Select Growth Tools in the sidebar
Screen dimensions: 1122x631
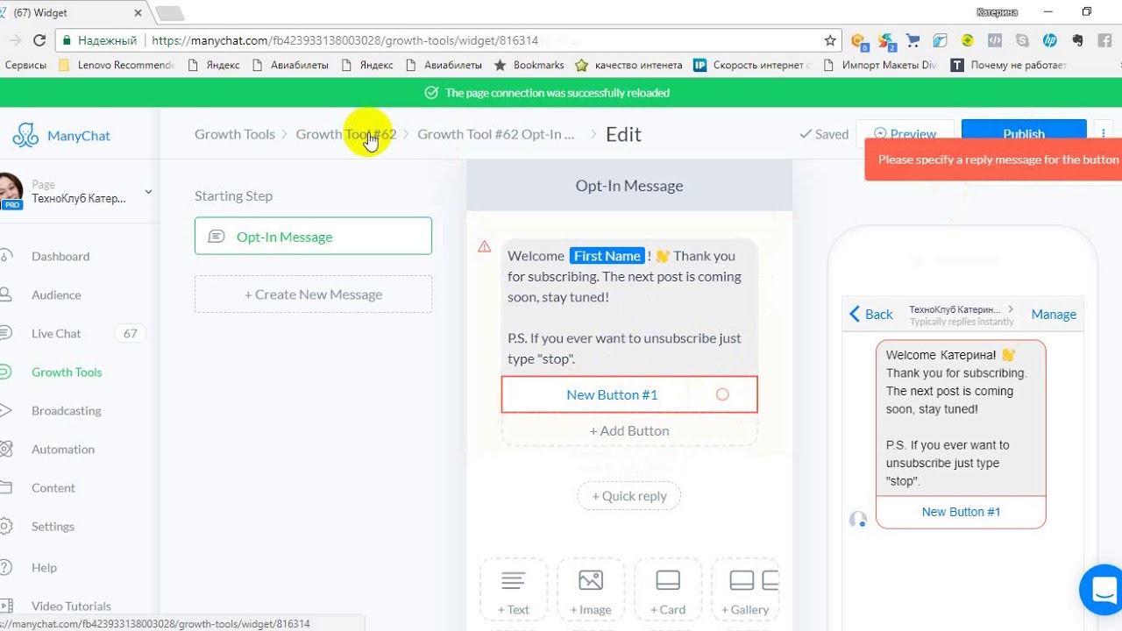point(67,372)
